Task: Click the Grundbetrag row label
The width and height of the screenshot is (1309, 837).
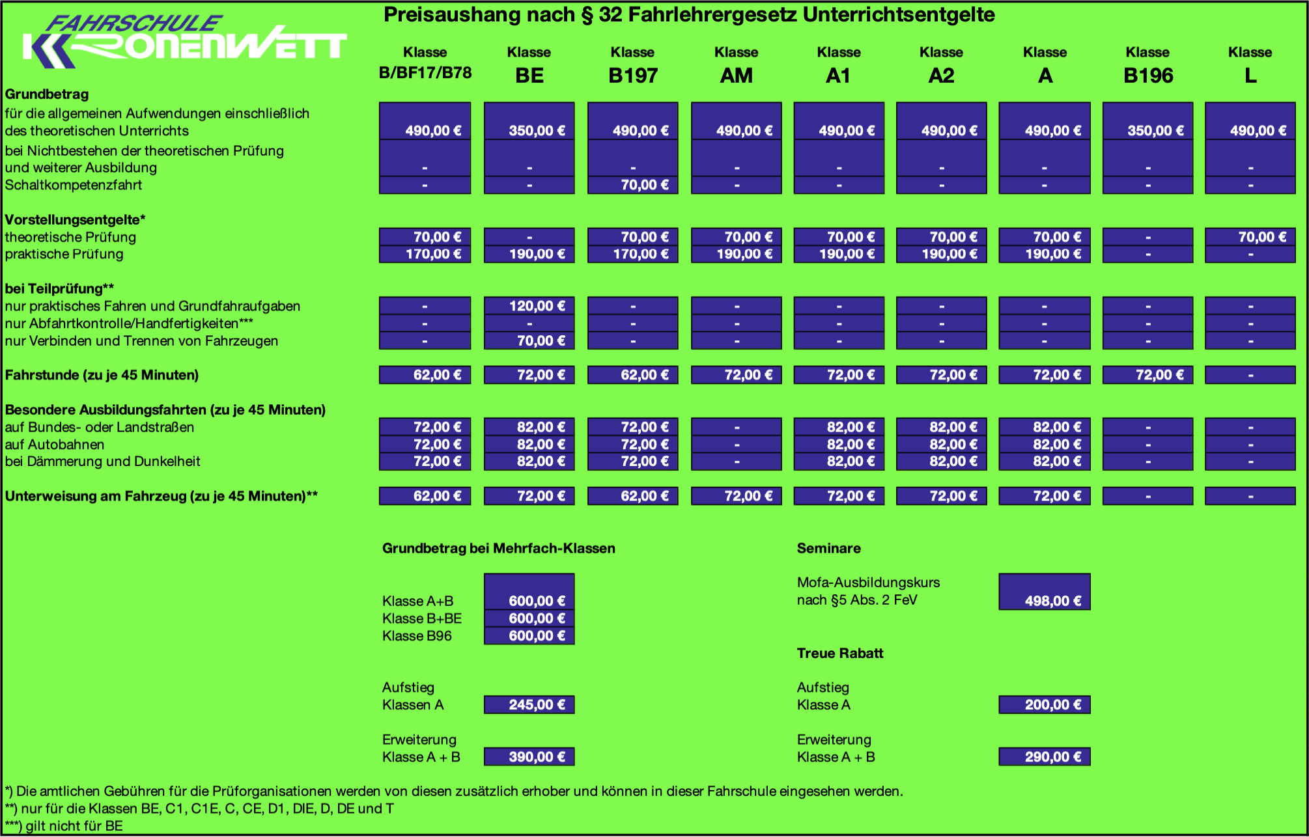Action: (47, 94)
